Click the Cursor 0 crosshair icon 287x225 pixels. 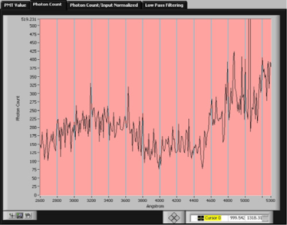pyautogui.click(x=200, y=218)
